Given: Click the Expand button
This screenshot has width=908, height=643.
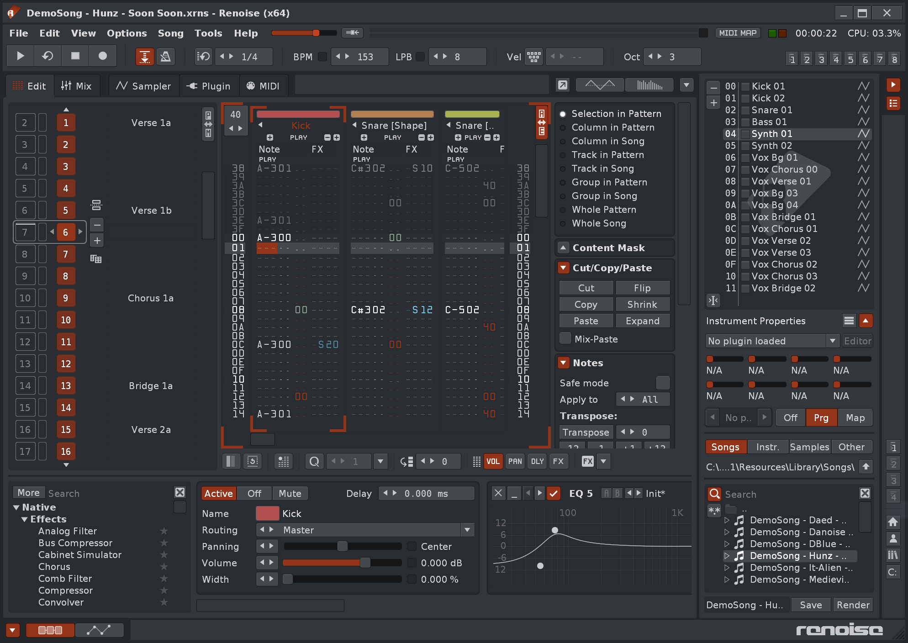Looking at the screenshot, I should (642, 321).
